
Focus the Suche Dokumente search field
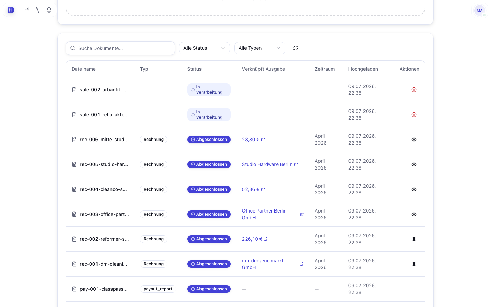point(120,48)
